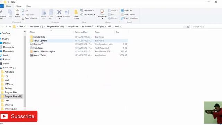Click the Delete X icon
222x125 pixels.
59,12
